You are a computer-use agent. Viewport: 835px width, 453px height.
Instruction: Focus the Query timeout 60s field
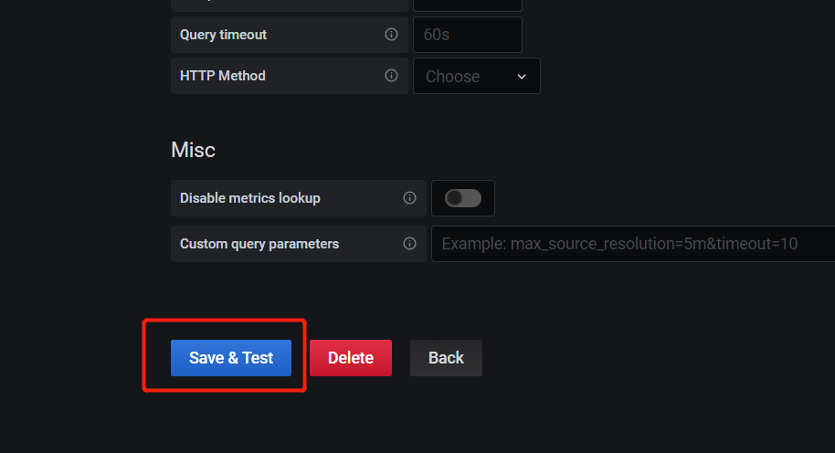pos(468,35)
